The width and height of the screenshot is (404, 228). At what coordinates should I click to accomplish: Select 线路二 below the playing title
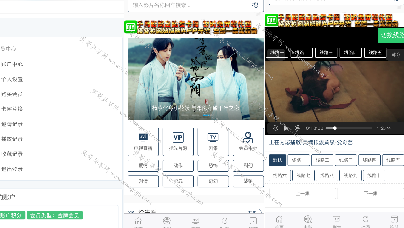click(x=322, y=160)
